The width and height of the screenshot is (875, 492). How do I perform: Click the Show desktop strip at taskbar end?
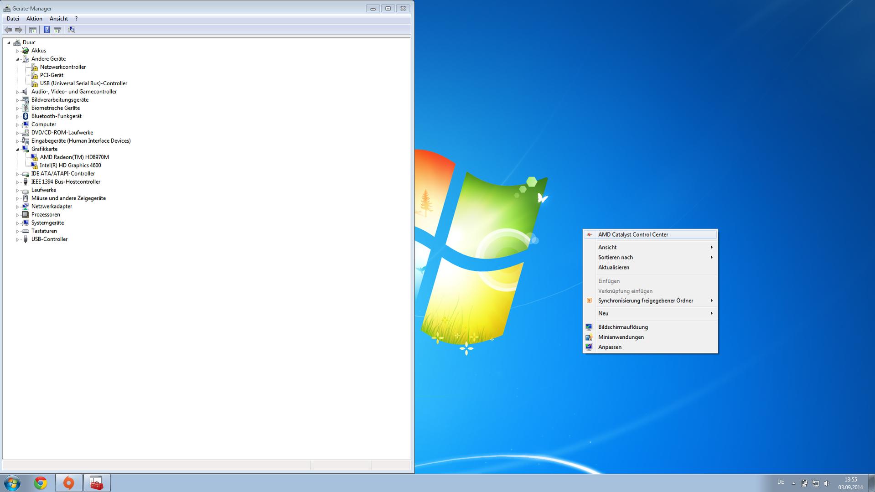871,483
